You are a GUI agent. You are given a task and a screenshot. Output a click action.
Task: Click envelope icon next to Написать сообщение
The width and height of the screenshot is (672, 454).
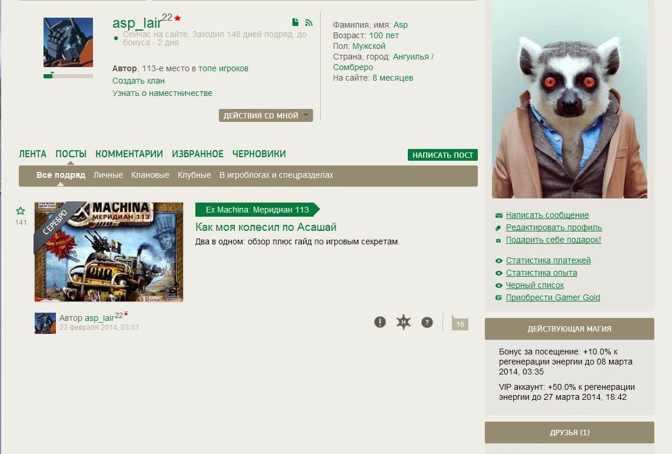point(498,215)
